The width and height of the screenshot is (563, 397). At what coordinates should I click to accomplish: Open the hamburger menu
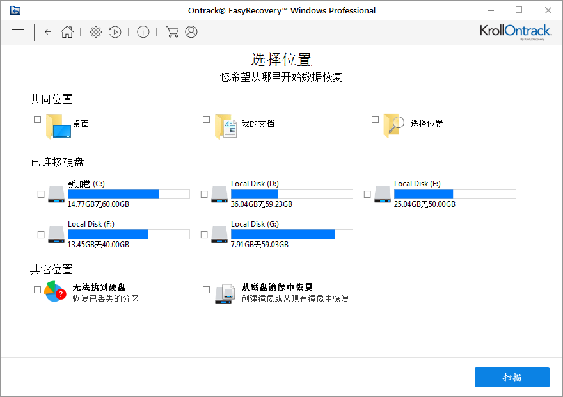click(x=18, y=32)
